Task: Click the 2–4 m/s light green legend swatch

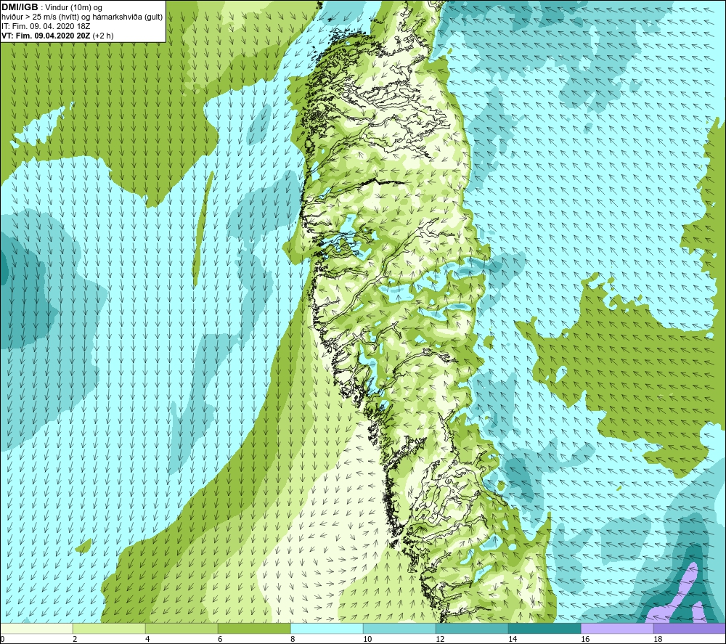Action: coord(110,628)
